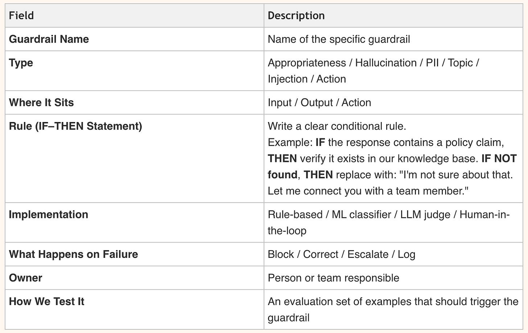This screenshot has height=333, width=528.
Task: Click 'Name of the specific guardrail' text
Action: (339, 39)
